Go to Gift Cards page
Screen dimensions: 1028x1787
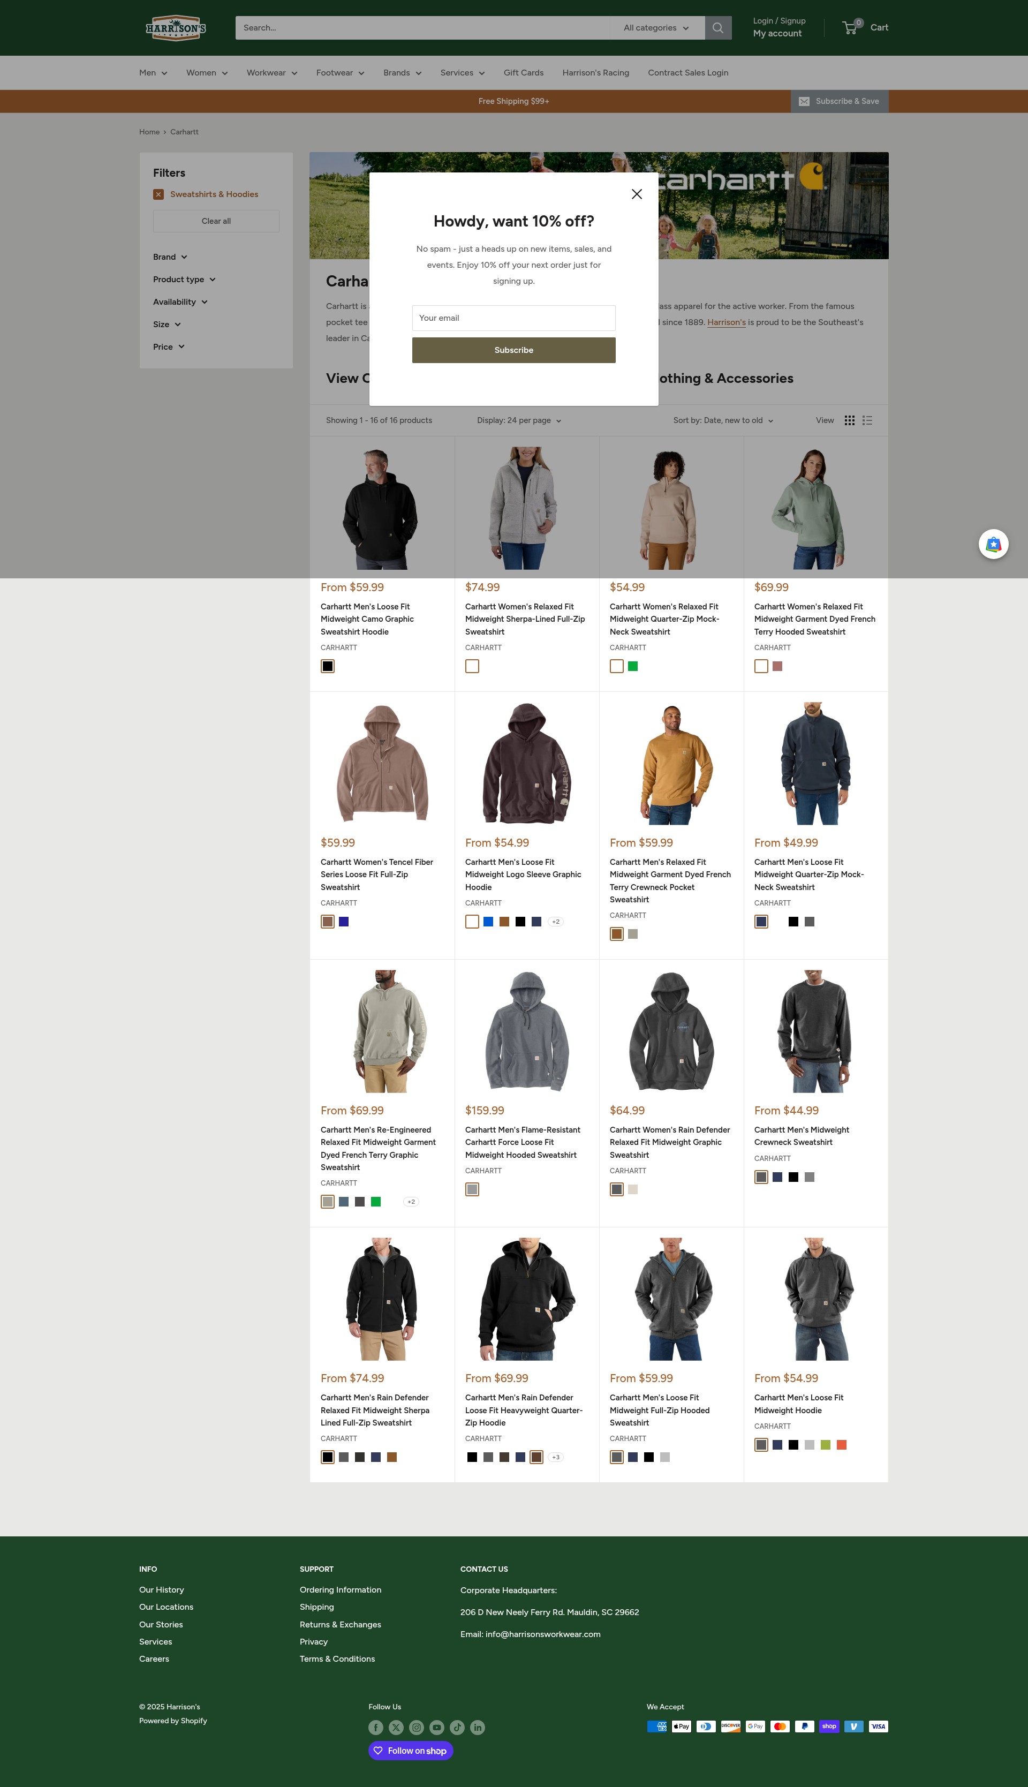pos(523,73)
